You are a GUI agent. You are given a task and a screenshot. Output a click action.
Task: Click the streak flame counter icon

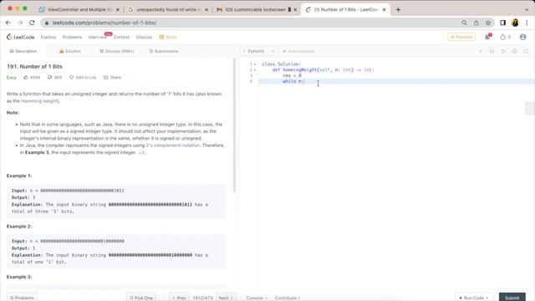coord(502,37)
